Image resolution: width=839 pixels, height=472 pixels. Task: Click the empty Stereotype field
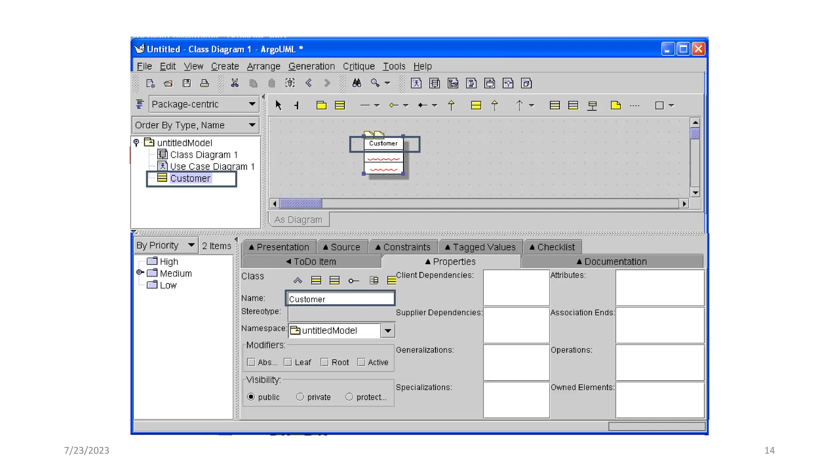click(341, 313)
